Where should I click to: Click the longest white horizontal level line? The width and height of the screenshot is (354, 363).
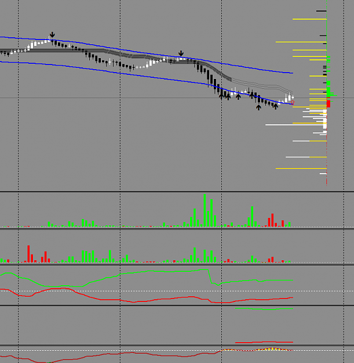[296, 125]
